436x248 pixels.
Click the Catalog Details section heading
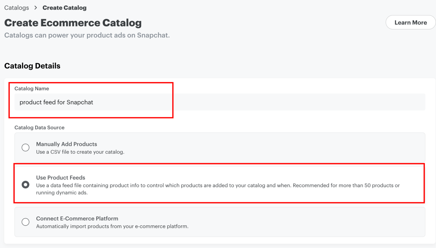[x=32, y=66]
